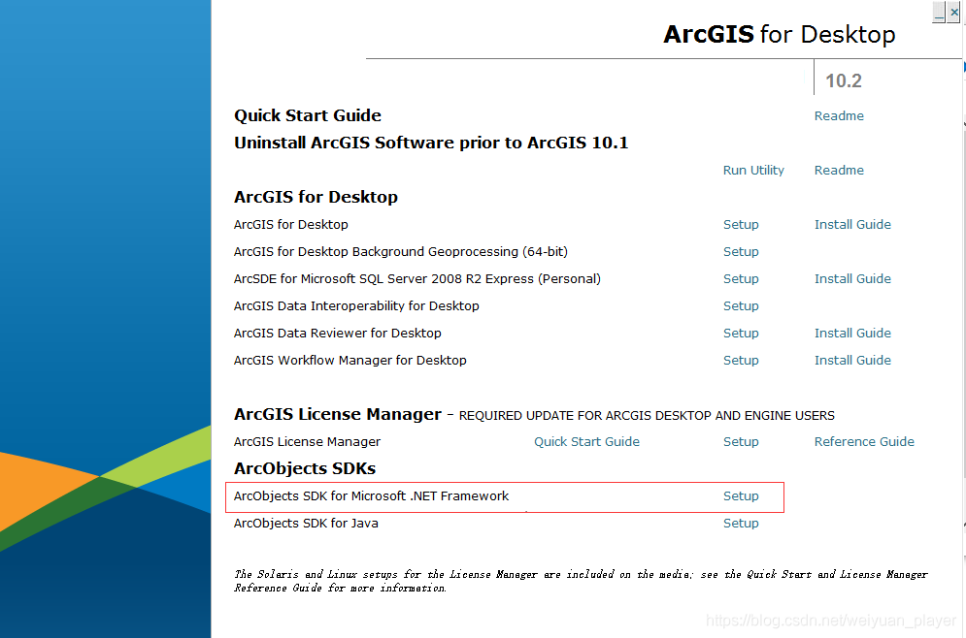Run Setup for ArcGIS Data Reviewer

tap(741, 333)
